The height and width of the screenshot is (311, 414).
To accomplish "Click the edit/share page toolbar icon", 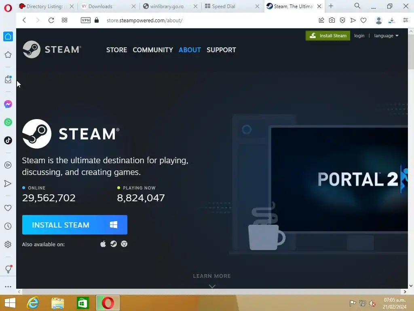I will point(321,20).
